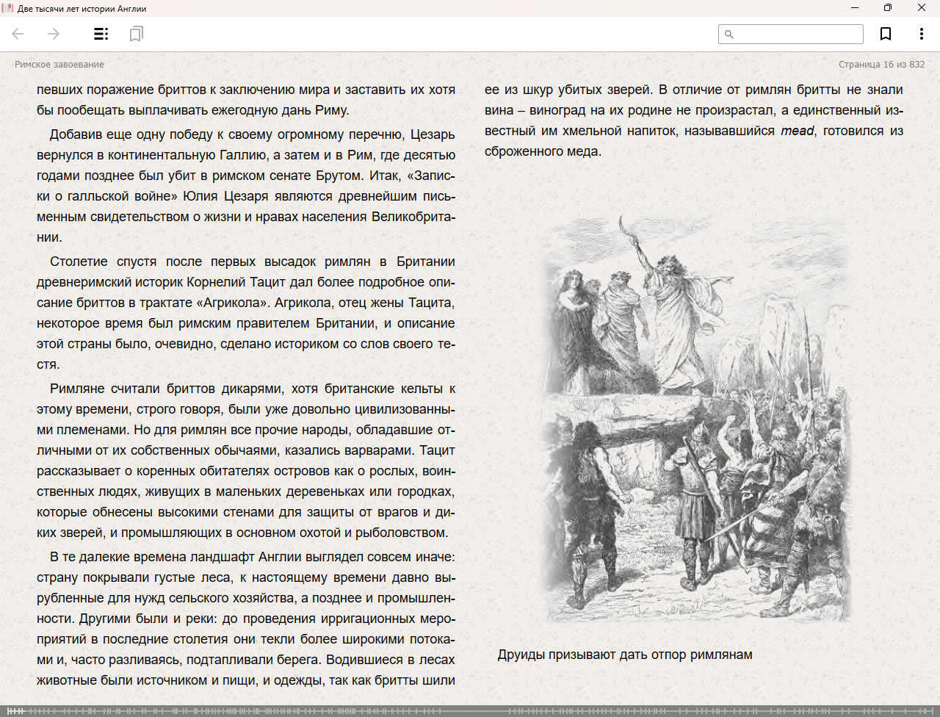Minimize the reader window
This screenshot has height=717, width=940.
[x=855, y=8]
